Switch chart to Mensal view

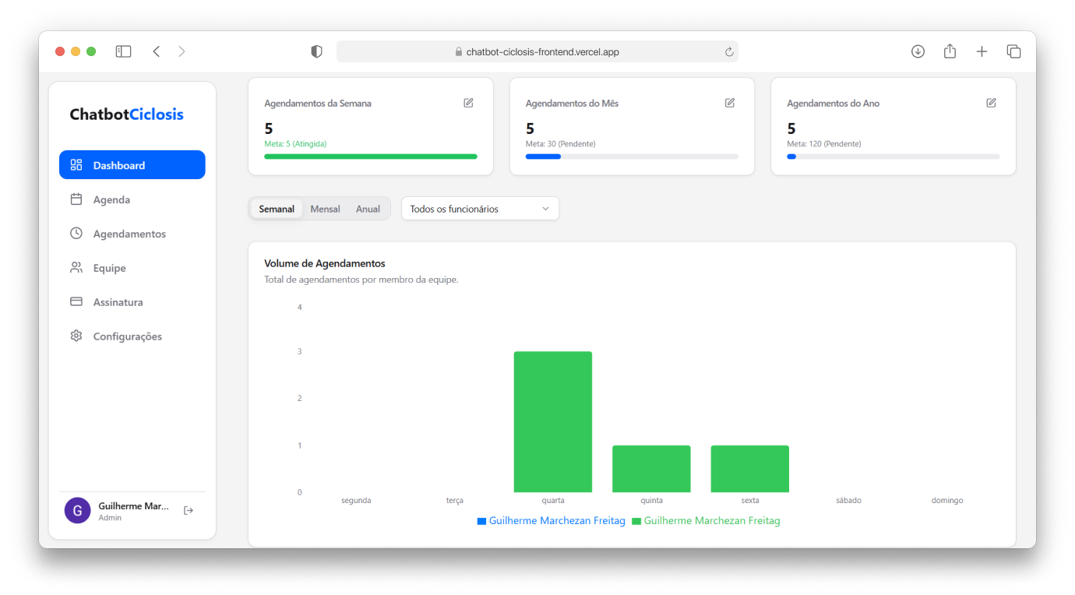(325, 209)
